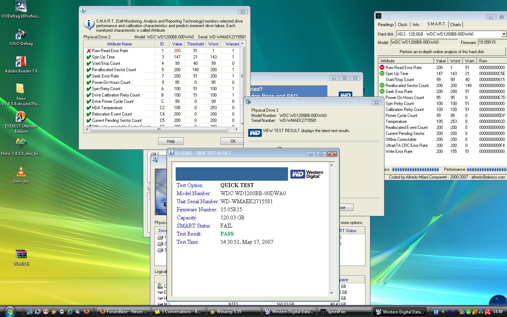507x317 pixels.
Task: Launch Firefox from the Quick Launch bar
Action: tap(86, 311)
